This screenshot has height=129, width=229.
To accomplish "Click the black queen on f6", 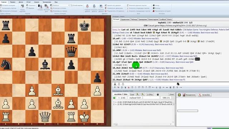I will 71,51.
